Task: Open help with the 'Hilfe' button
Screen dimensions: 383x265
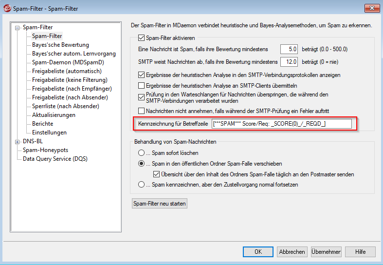Action: click(360, 252)
